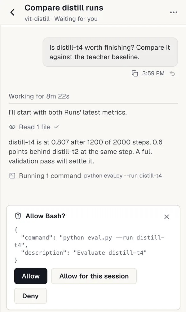The height and width of the screenshot is (312, 186).
Task: Click the 3:59 PM timestamp
Action: coord(153,74)
